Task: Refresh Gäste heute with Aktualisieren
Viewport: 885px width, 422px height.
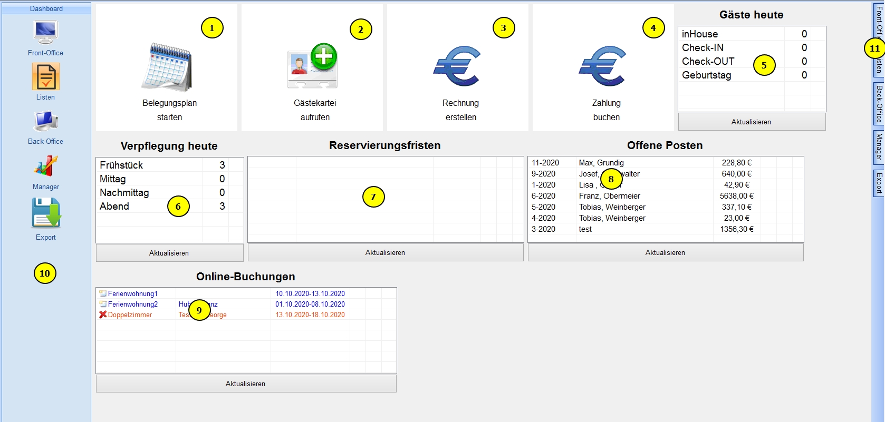Action: pos(751,122)
